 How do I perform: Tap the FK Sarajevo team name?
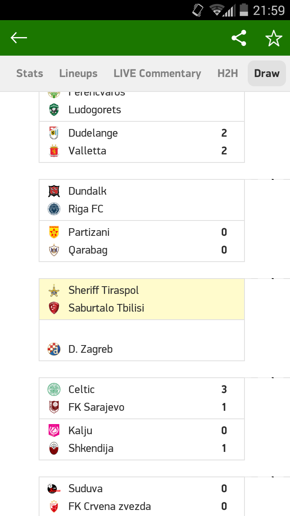[96, 407]
